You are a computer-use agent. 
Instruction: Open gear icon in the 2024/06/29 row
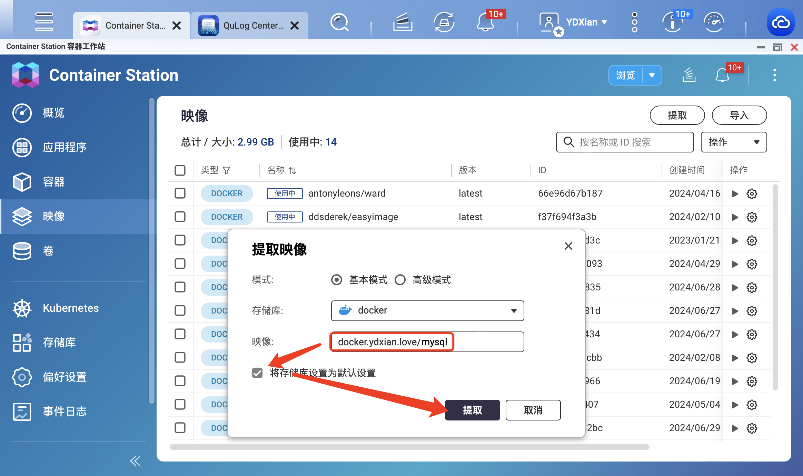click(x=752, y=428)
